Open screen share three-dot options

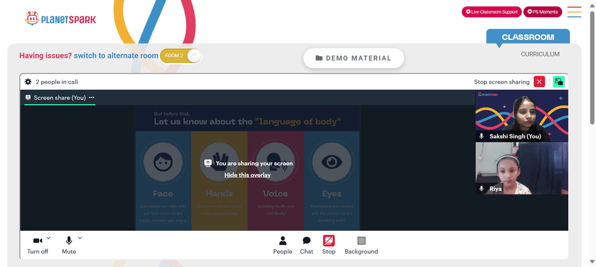point(92,98)
